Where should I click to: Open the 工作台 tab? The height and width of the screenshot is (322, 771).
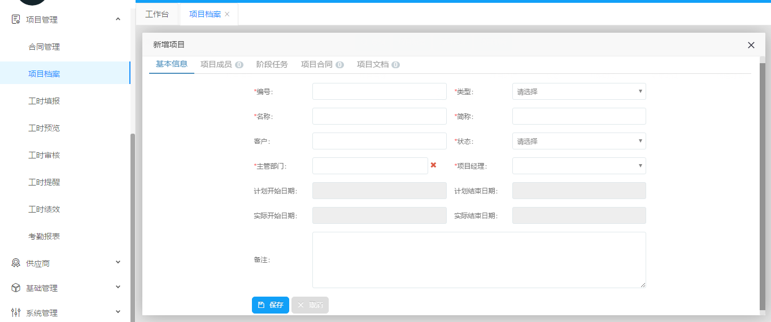157,14
